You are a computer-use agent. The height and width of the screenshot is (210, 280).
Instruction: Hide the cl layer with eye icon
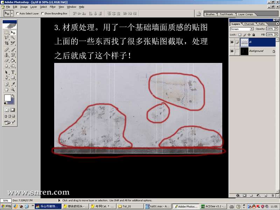232,42
